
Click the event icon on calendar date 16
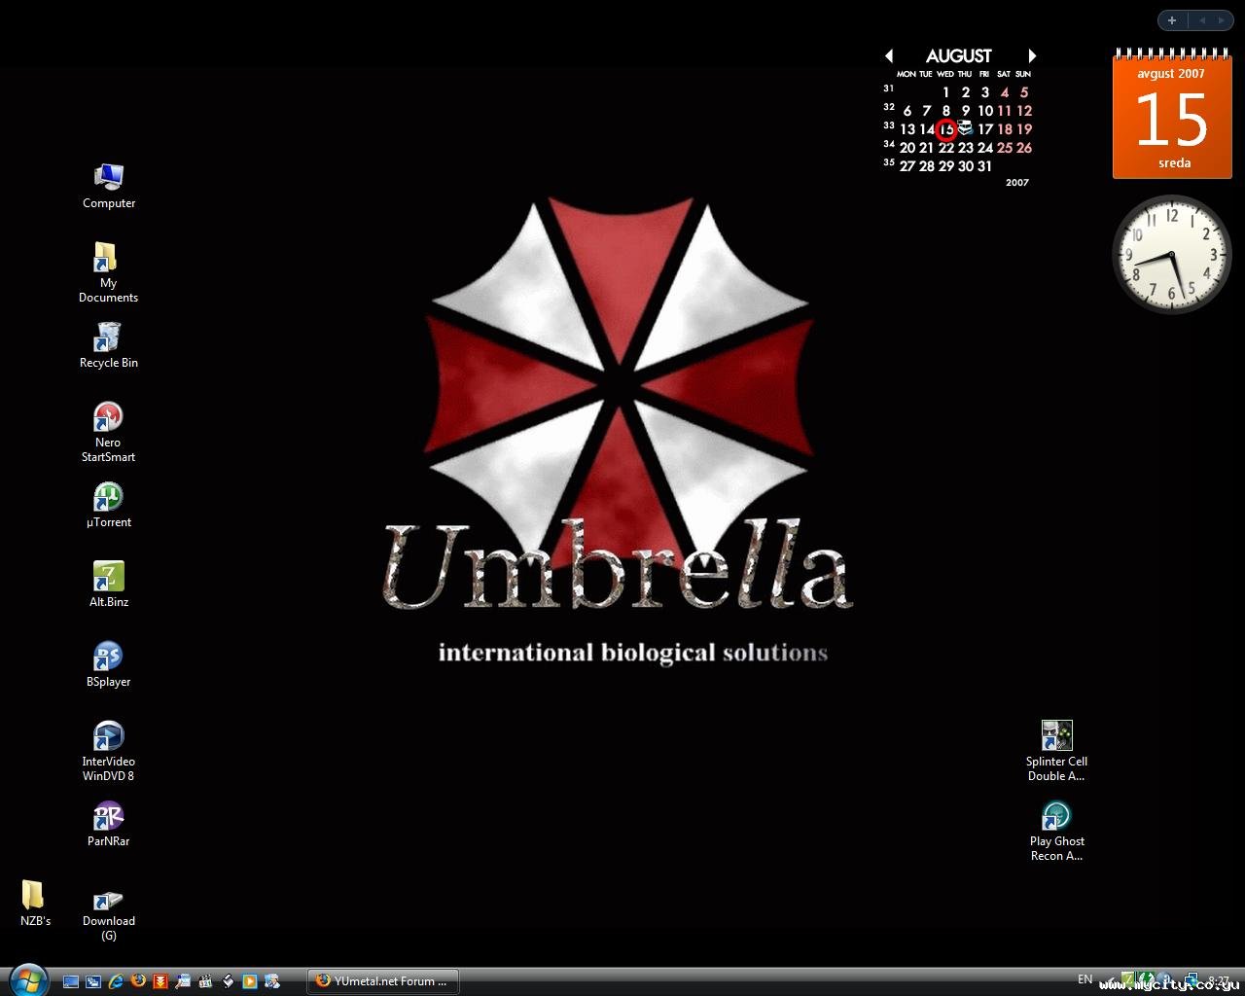(x=965, y=128)
